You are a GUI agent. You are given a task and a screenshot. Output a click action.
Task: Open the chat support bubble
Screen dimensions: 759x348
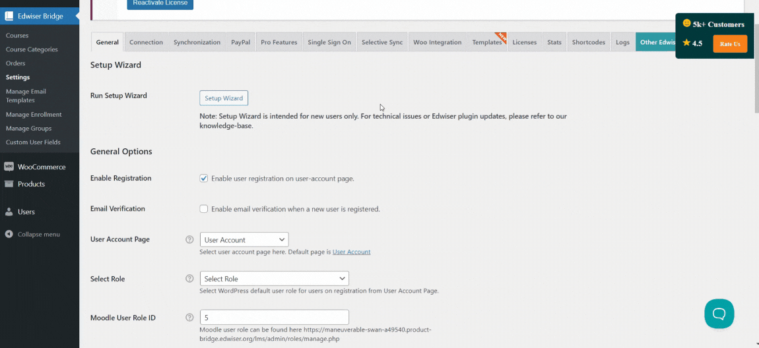(719, 314)
